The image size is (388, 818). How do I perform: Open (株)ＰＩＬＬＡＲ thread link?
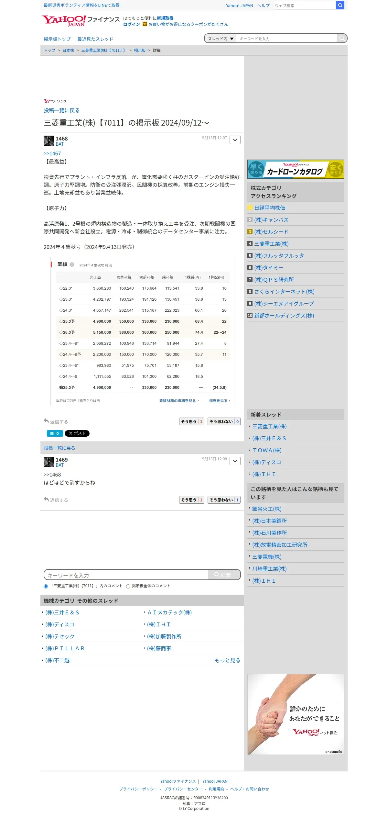[x=65, y=648]
